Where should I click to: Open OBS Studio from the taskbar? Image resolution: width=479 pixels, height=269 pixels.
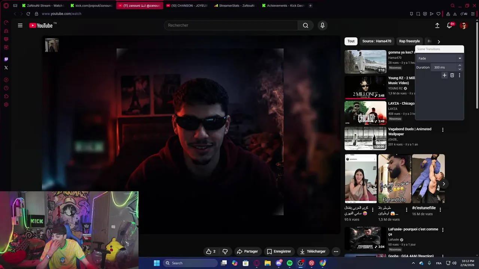tap(300, 263)
